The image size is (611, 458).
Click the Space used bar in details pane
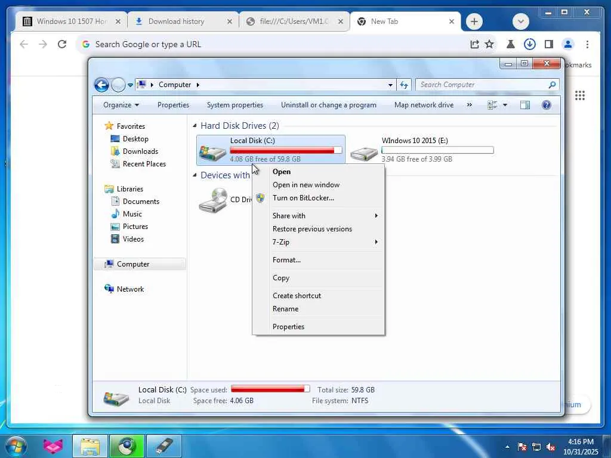tap(270, 389)
